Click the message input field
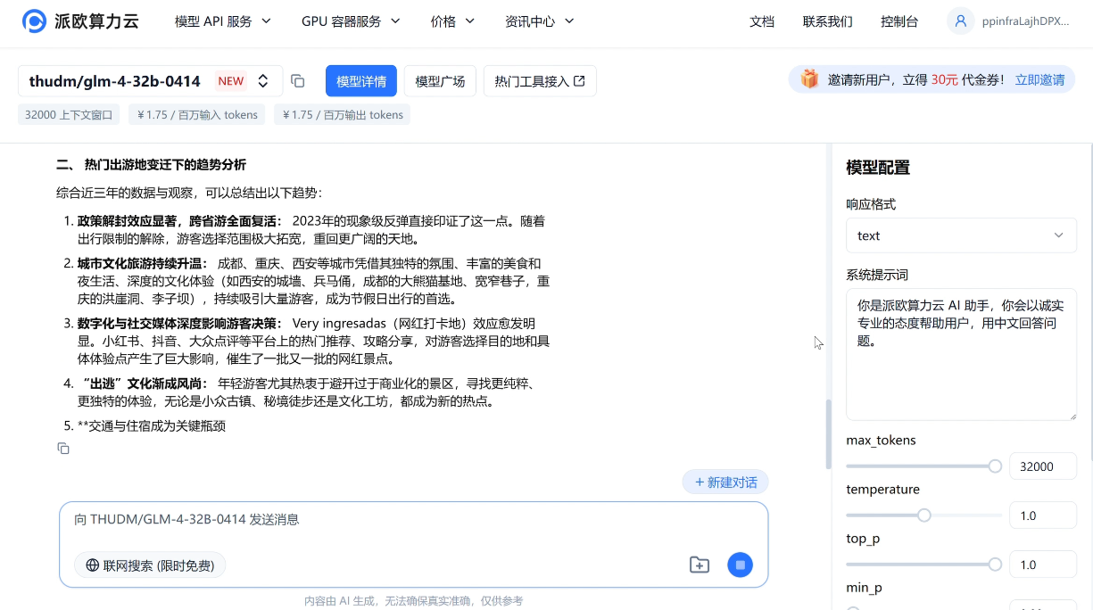Image resolution: width=1093 pixels, height=610 pixels. pos(413,520)
